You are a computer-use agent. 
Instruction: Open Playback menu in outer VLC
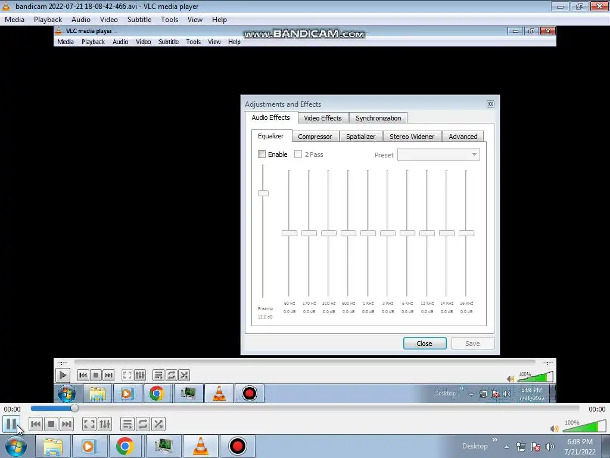pyautogui.click(x=48, y=20)
